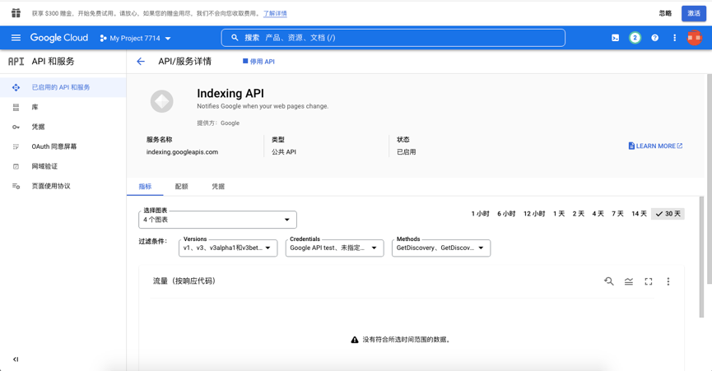The height and width of the screenshot is (371, 712).
Task: Click the 已启用 status value
Action: (x=407, y=152)
